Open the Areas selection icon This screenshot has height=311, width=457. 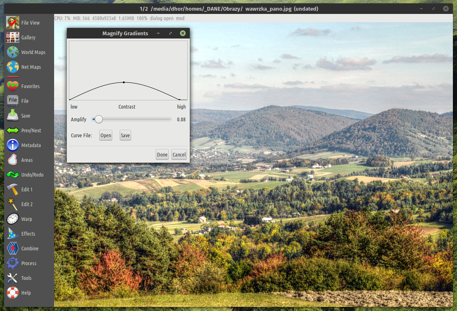[13, 160]
